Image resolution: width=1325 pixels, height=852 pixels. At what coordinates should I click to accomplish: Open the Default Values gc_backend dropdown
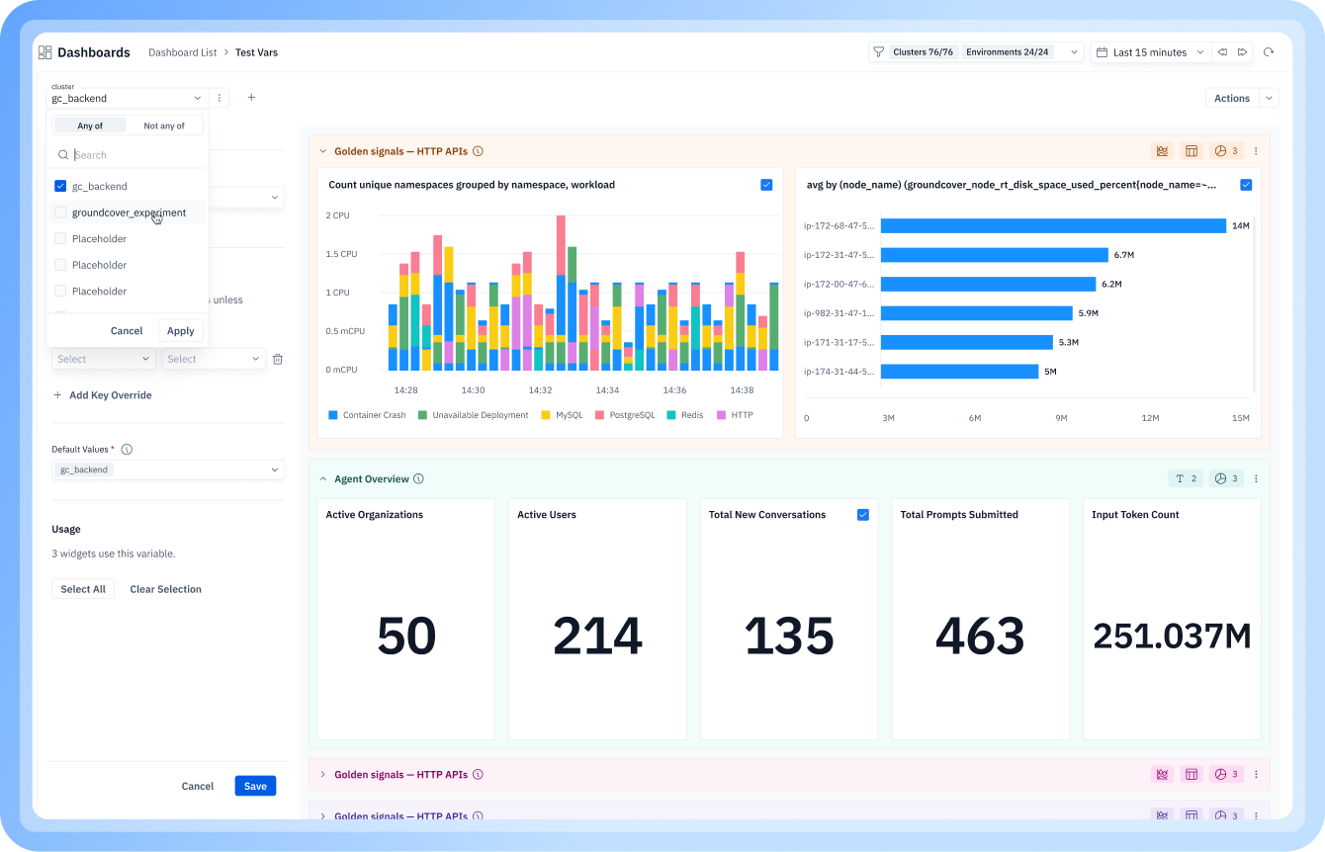[x=168, y=469]
